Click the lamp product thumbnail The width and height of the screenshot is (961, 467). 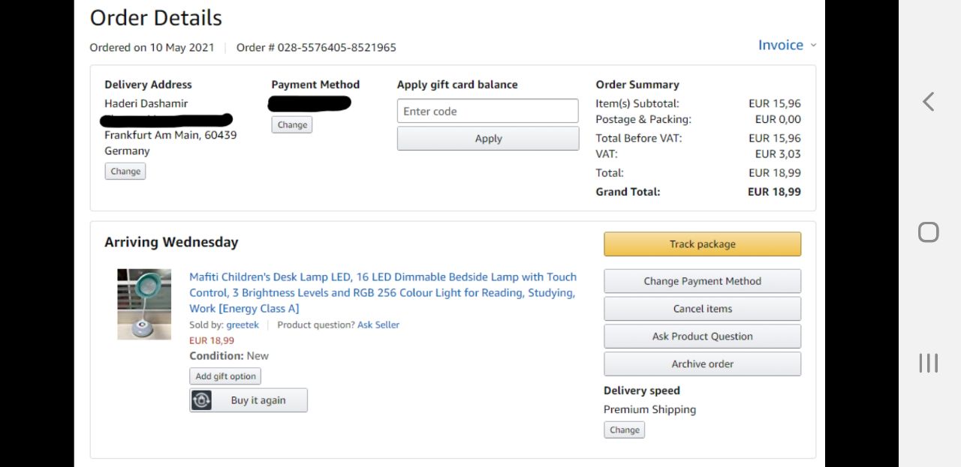click(x=144, y=304)
